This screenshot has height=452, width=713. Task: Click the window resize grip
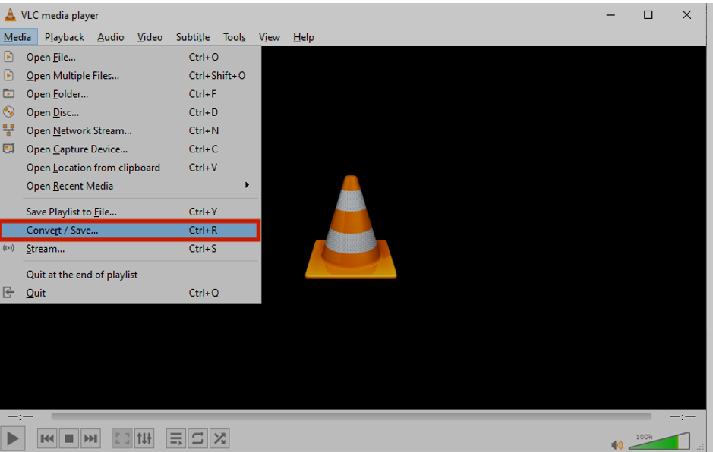coord(701,447)
